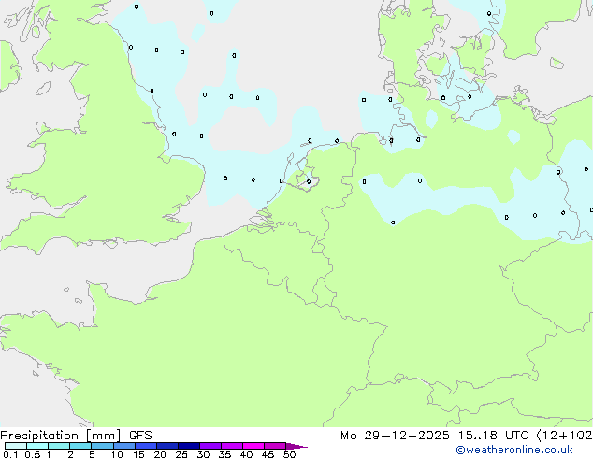Pick the 35–40 mm magenta legend swatch
This screenshot has height=458, width=593.
point(232,446)
